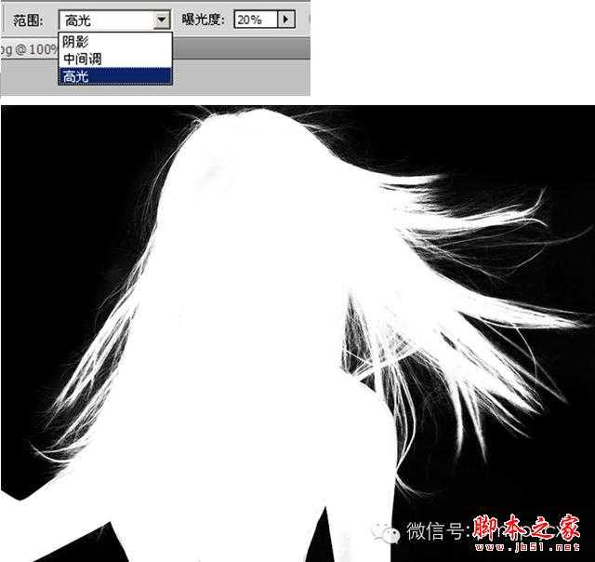Click the 曝光度 label in options bar
Image resolution: width=595 pixels, height=562 pixels.
point(203,20)
